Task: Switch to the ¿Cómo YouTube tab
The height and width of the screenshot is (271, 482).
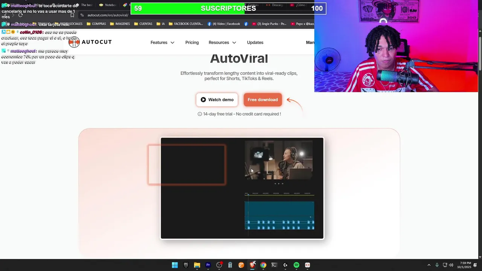Action: tap(297, 5)
